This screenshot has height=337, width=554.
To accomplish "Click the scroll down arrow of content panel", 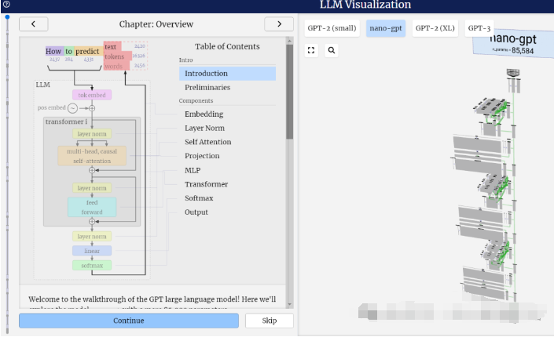I will [290, 304].
